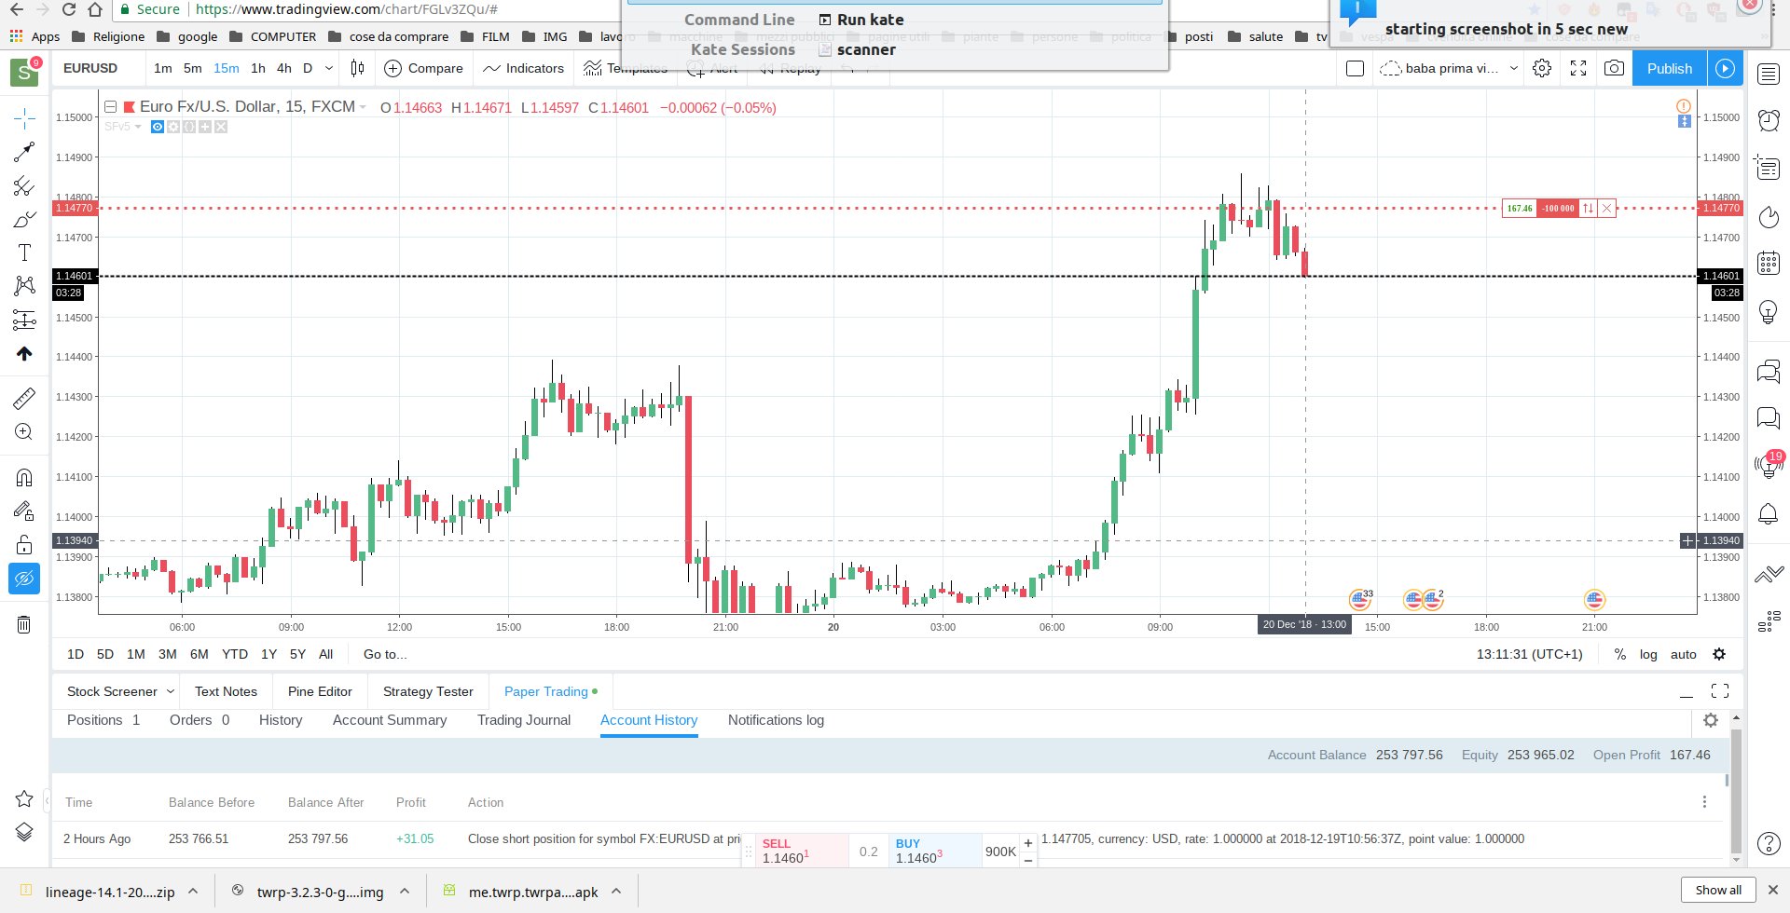Image resolution: width=1790 pixels, height=913 pixels.
Task: Open the watchlist panel in right sidebar
Action: pyautogui.click(x=1769, y=75)
